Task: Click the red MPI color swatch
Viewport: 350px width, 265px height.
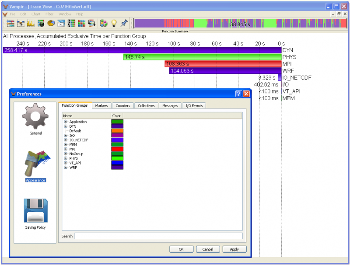Action: click(x=117, y=149)
